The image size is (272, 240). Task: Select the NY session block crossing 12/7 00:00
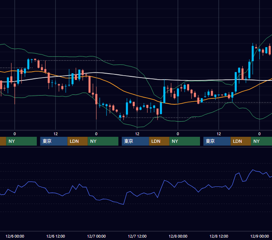103,141
